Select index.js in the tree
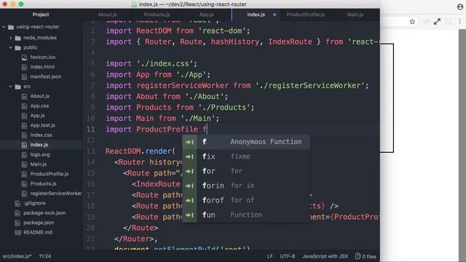The image size is (466, 262). click(39, 145)
